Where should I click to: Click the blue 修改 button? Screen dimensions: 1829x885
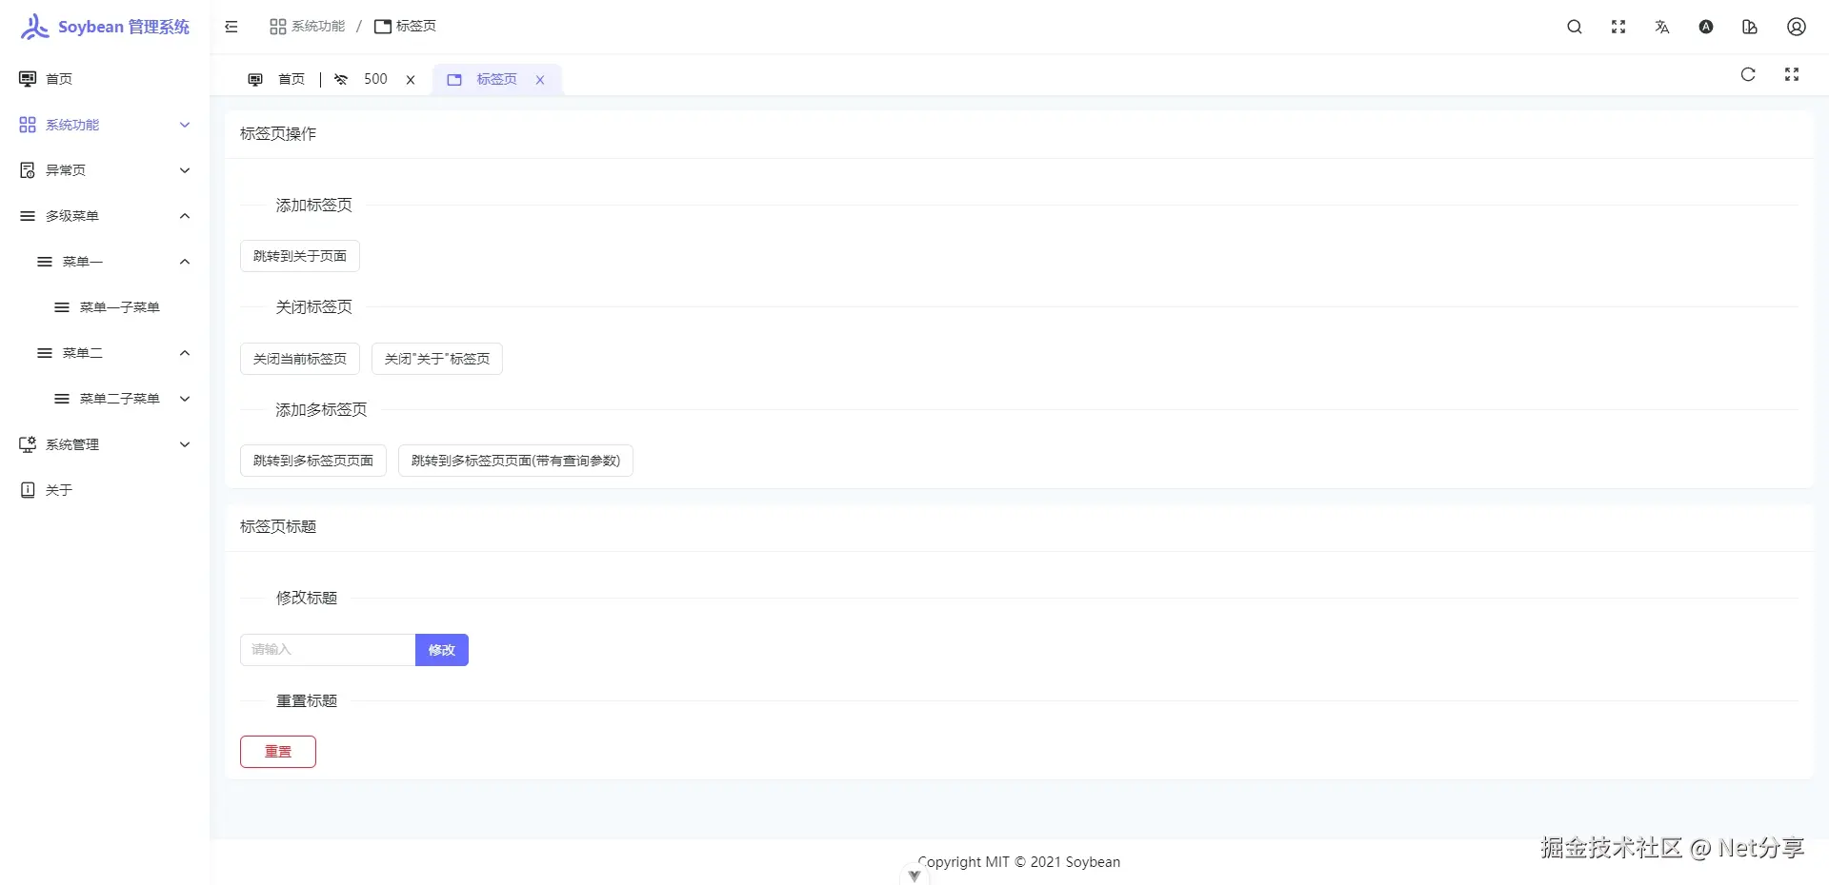pos(442,650)
